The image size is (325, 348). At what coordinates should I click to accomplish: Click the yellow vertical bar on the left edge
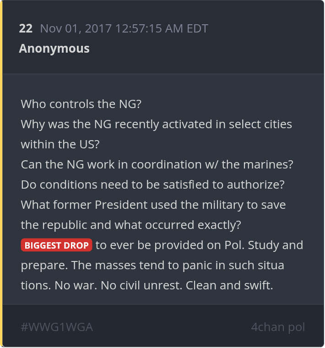pyautogui.click(x=1, y=174)
